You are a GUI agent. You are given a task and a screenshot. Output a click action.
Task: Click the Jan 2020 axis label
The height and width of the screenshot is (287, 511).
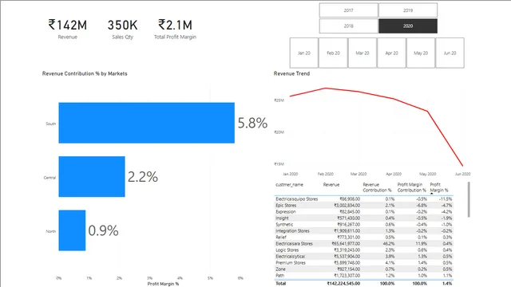290,174
